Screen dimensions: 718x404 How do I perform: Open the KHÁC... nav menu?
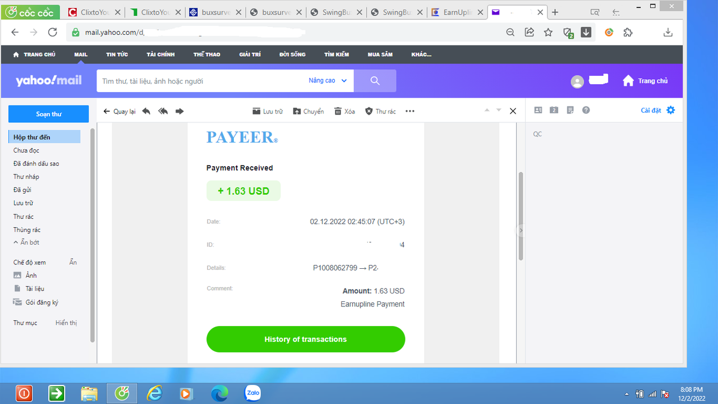[421, 54]
